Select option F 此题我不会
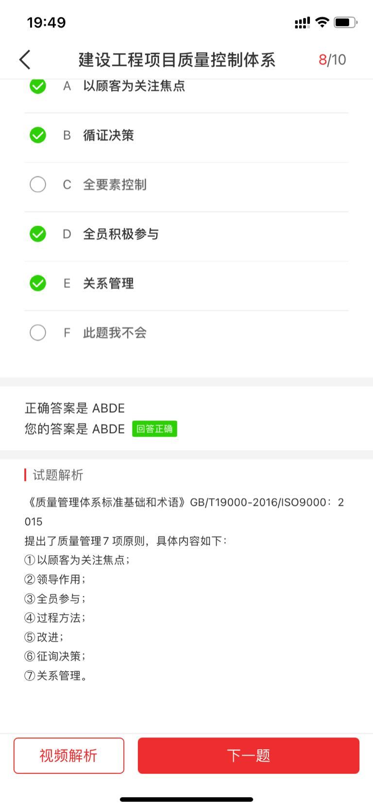Screen dimensions: 373x809 pyautogui.click(x=38, y=332)
